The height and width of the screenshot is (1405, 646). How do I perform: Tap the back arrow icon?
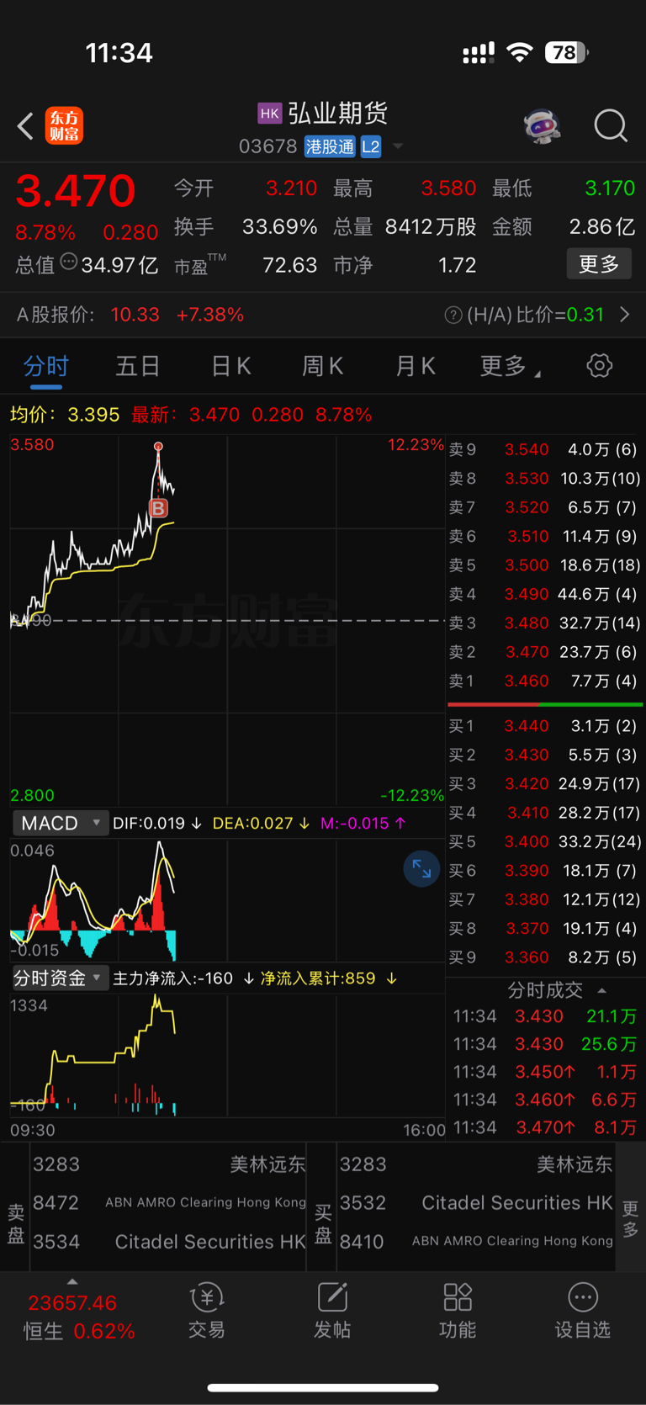(x=25, y=126)
